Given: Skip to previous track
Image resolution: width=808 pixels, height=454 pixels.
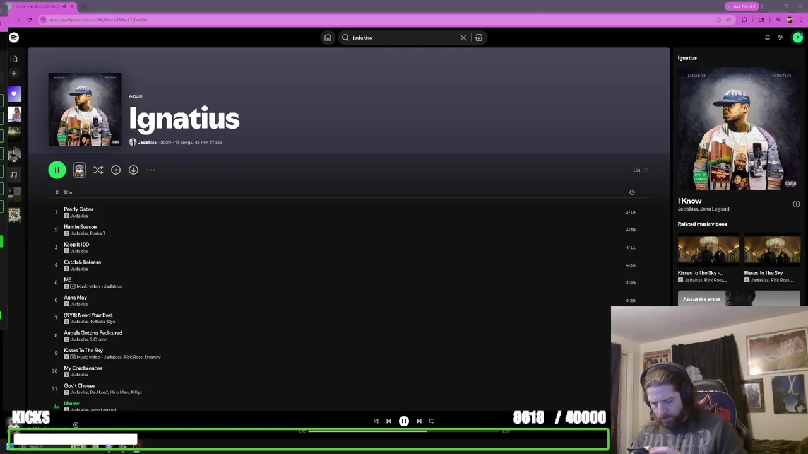Looking at the screenshot, I should (389, 421).
